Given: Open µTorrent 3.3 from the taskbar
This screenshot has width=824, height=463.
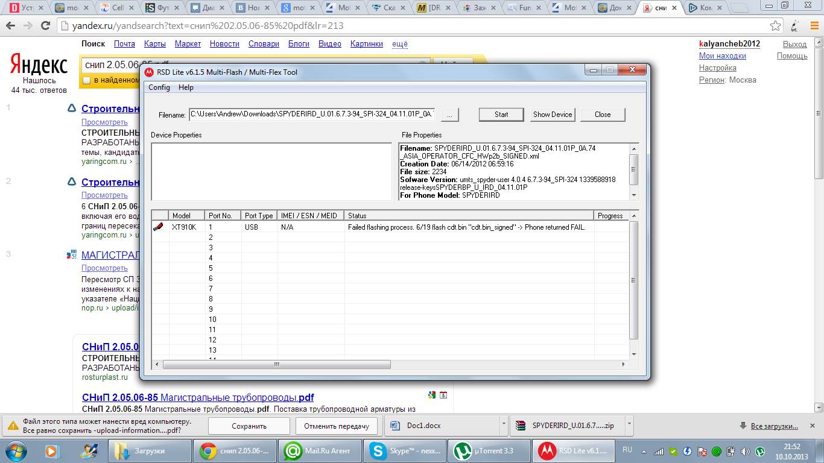Looking at the screenshot, I should click(489, 450).
